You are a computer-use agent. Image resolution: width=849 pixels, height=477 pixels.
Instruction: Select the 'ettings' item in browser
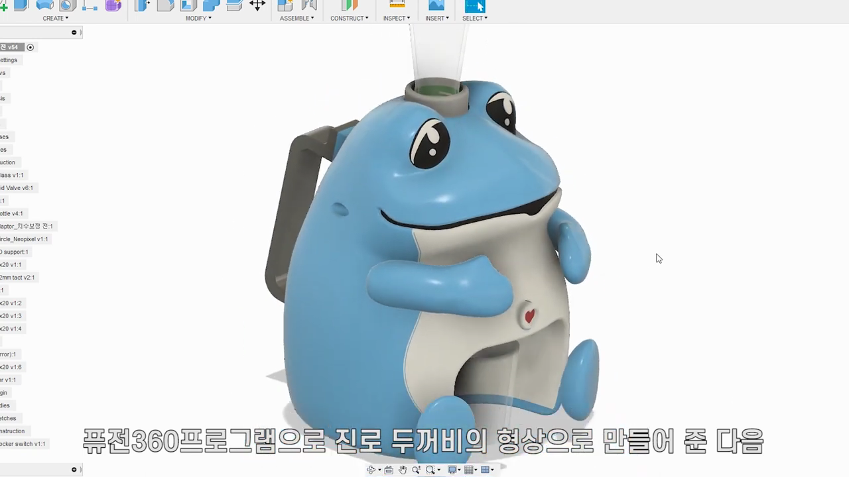click(10, 60)
